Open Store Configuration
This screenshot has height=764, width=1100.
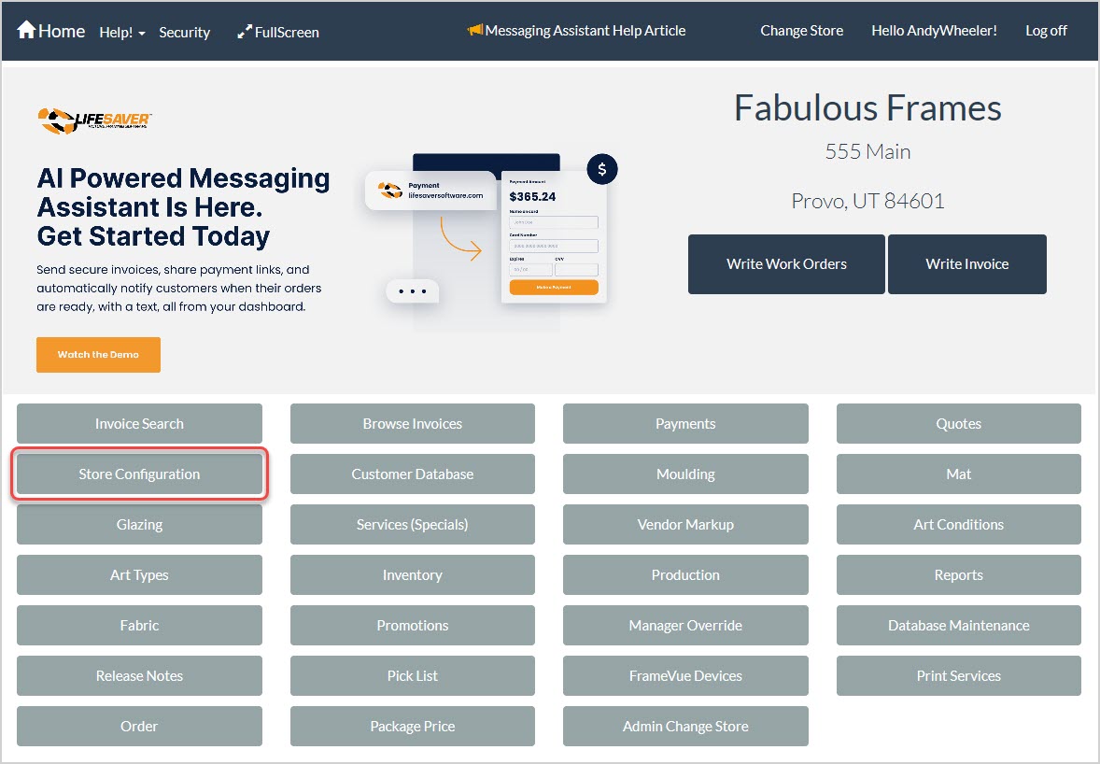[x=139, y=474]
